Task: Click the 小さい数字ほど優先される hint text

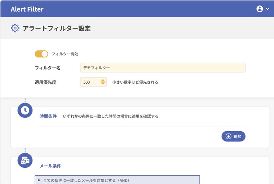Action: point(135,82)
